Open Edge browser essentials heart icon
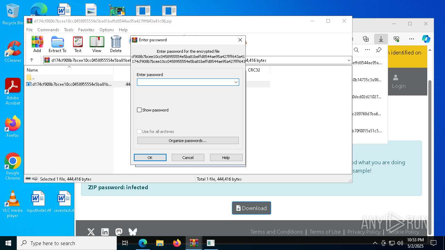 pyautogui.click(x=396, y=39)
